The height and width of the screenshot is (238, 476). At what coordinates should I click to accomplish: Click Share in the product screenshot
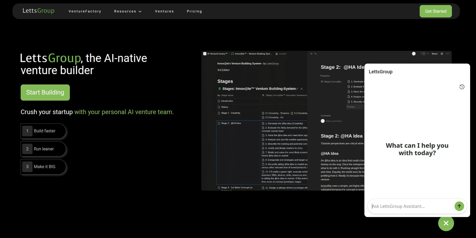point(434,54)
